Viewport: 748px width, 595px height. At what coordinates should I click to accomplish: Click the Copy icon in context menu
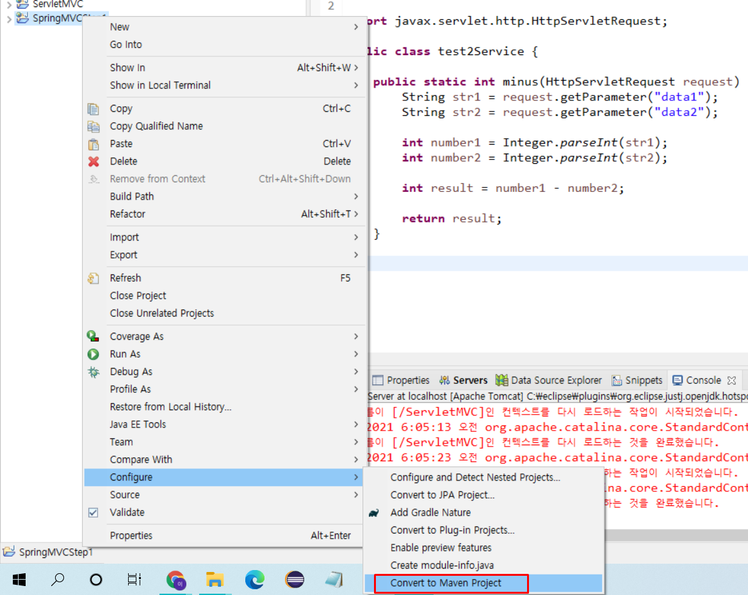click(x=93, y=109)
